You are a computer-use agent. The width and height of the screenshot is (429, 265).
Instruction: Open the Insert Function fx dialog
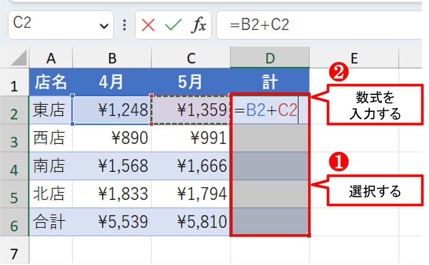[199, 25]
